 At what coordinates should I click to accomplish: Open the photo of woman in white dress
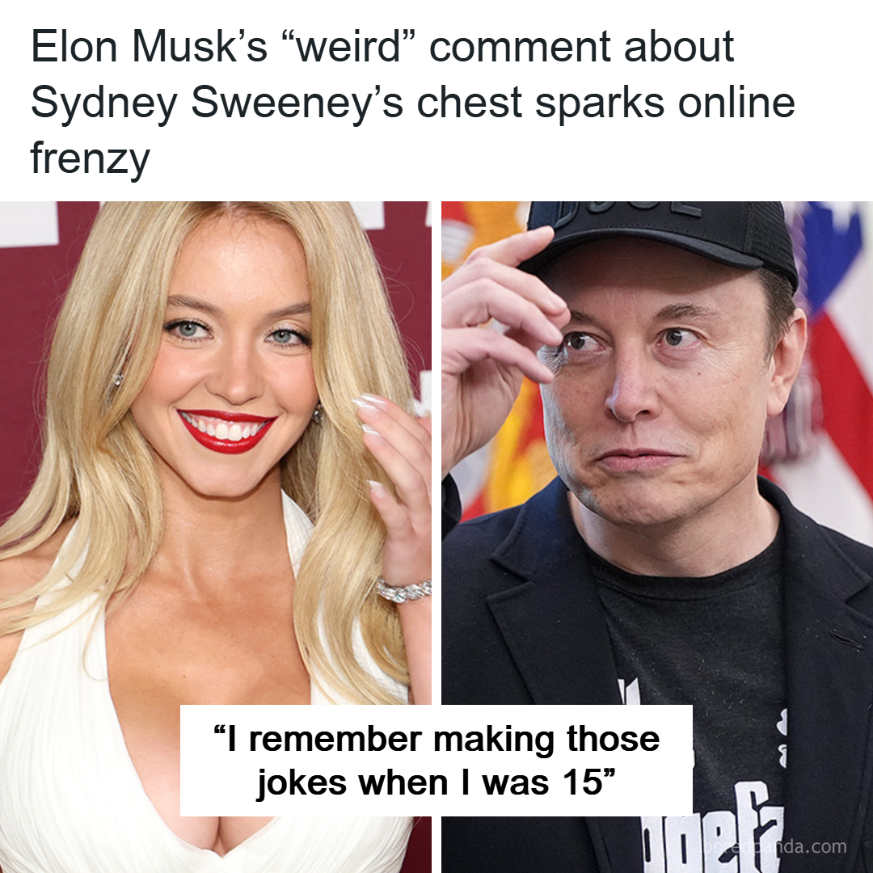click(216, 537)
